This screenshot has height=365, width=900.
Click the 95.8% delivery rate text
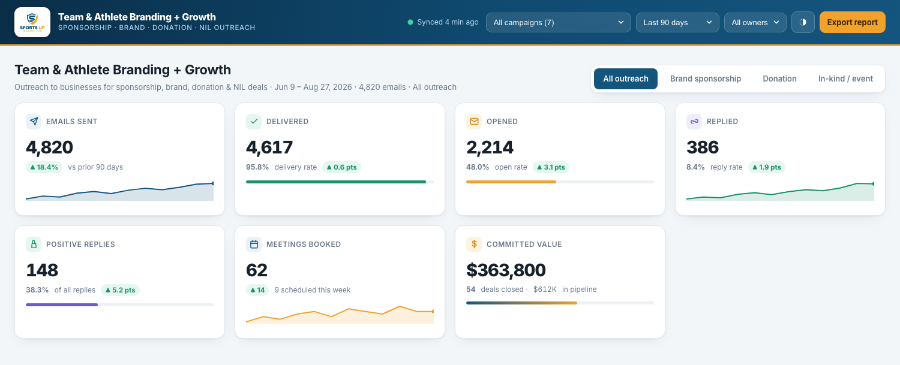tap(281, 167)
